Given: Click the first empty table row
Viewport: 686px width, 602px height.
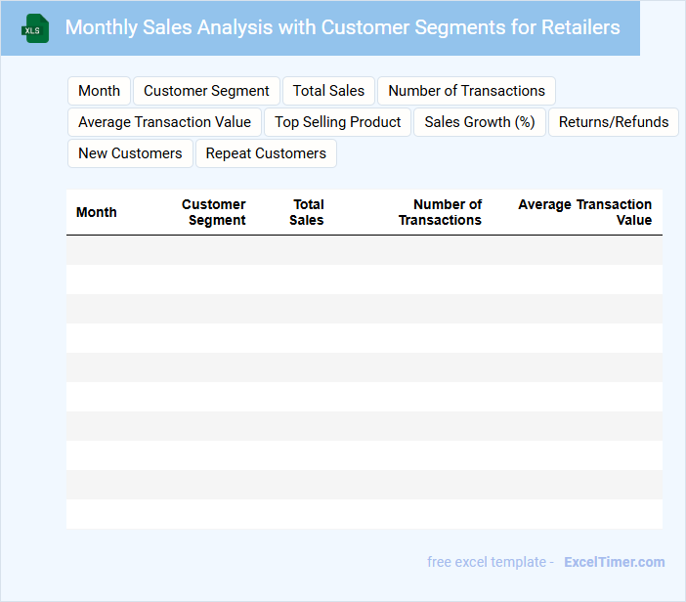Looking at the screenshot, I should 364,250.
